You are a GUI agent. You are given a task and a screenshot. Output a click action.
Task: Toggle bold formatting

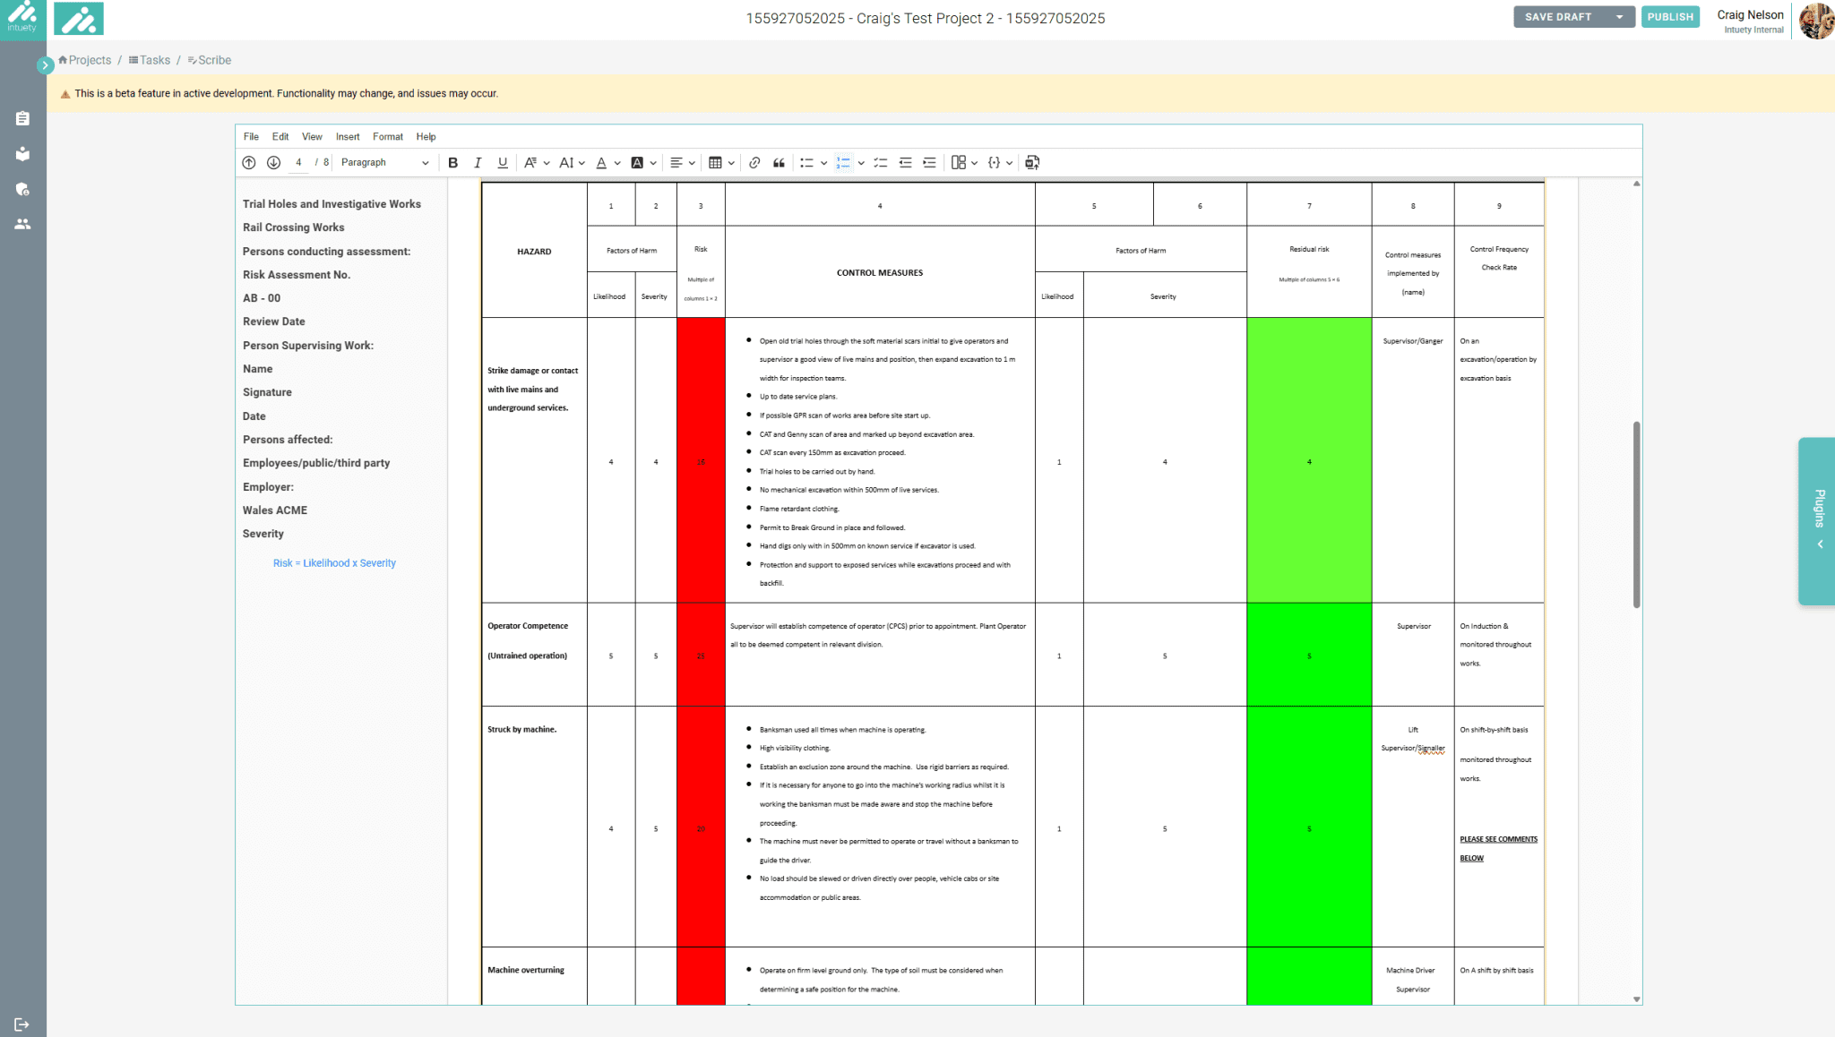452,162
